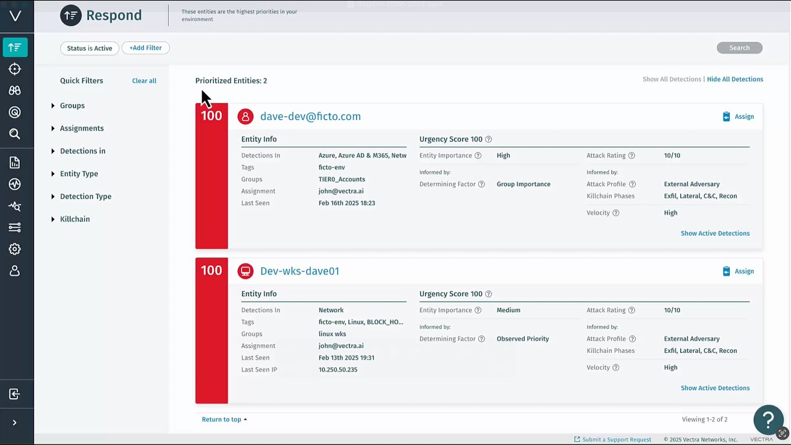Open help for Urgency Score on Dev-wks-dave01 card
The height and width of the screenshot is (445, 791).
[x=488, y=294]
